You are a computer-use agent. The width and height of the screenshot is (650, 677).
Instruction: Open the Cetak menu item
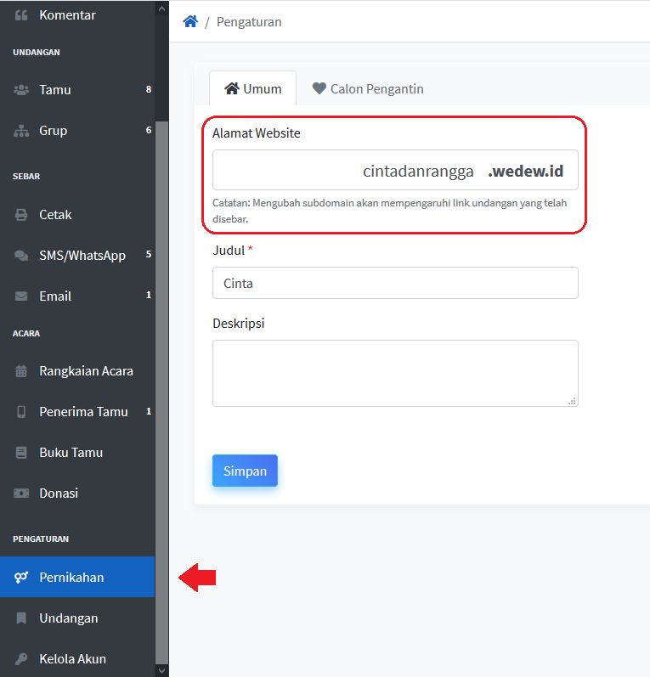tap(77, 215)
